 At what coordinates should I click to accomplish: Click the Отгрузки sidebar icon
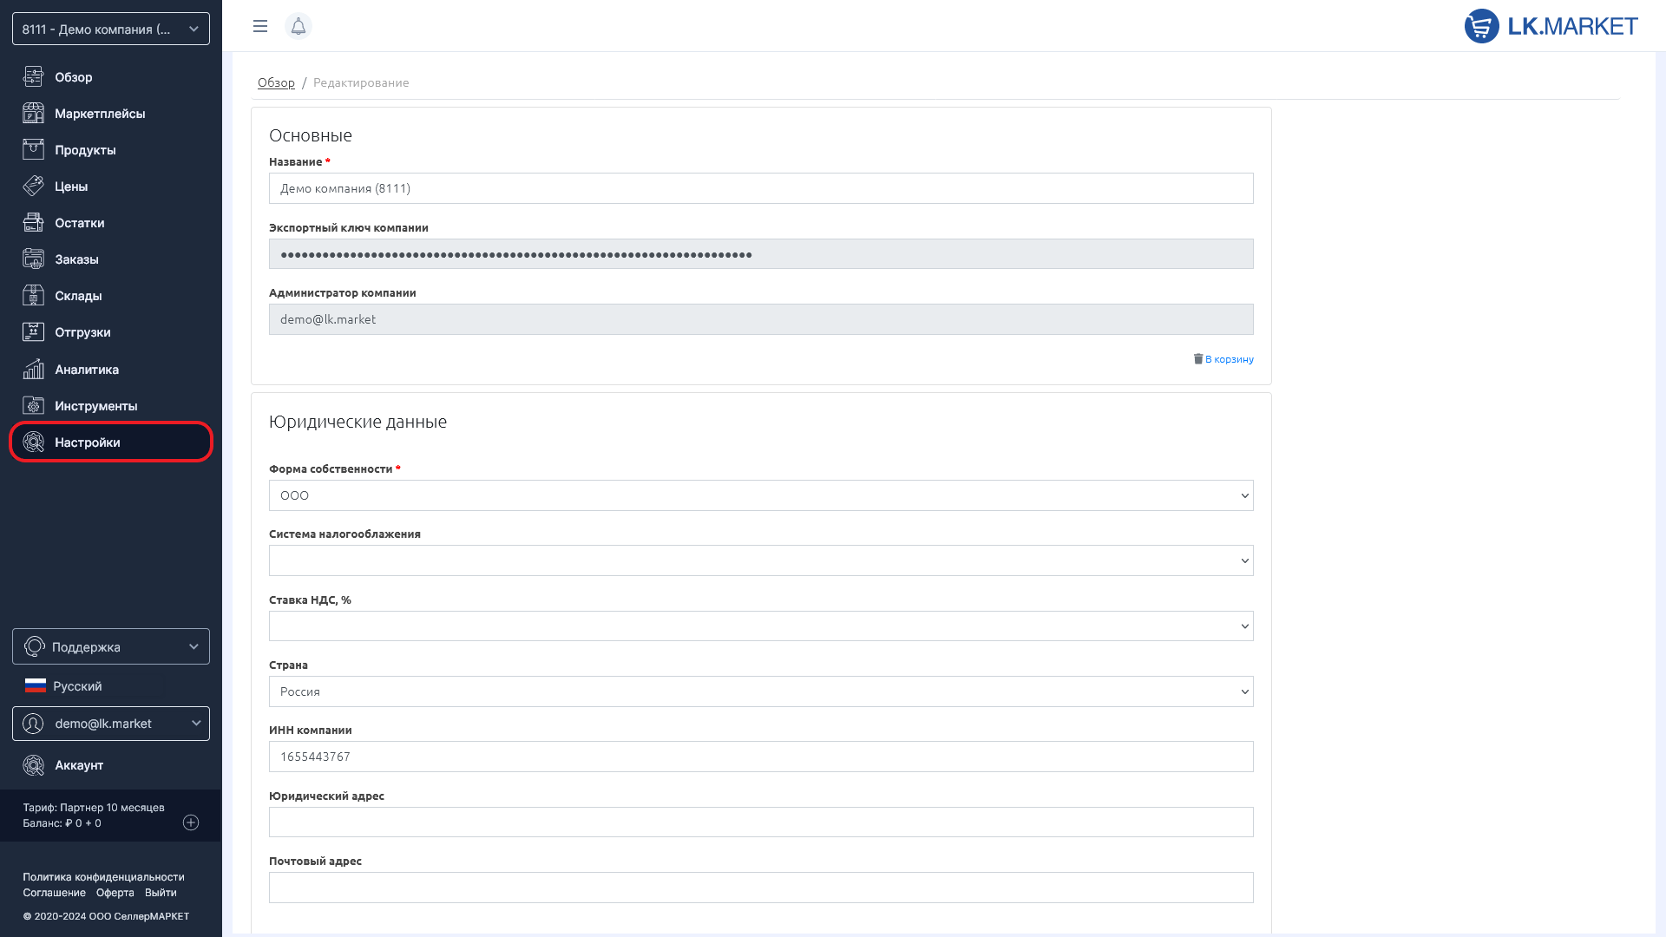point(33,332)
